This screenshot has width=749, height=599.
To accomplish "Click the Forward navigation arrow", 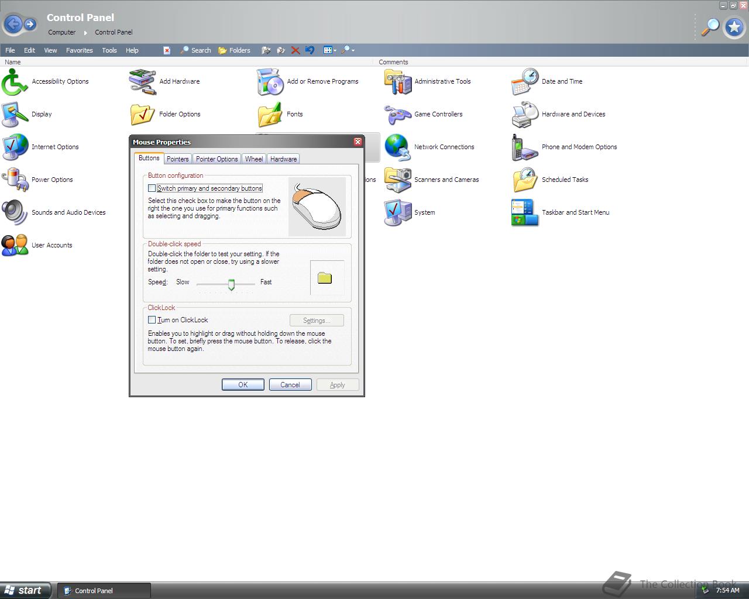I will 30,25.
